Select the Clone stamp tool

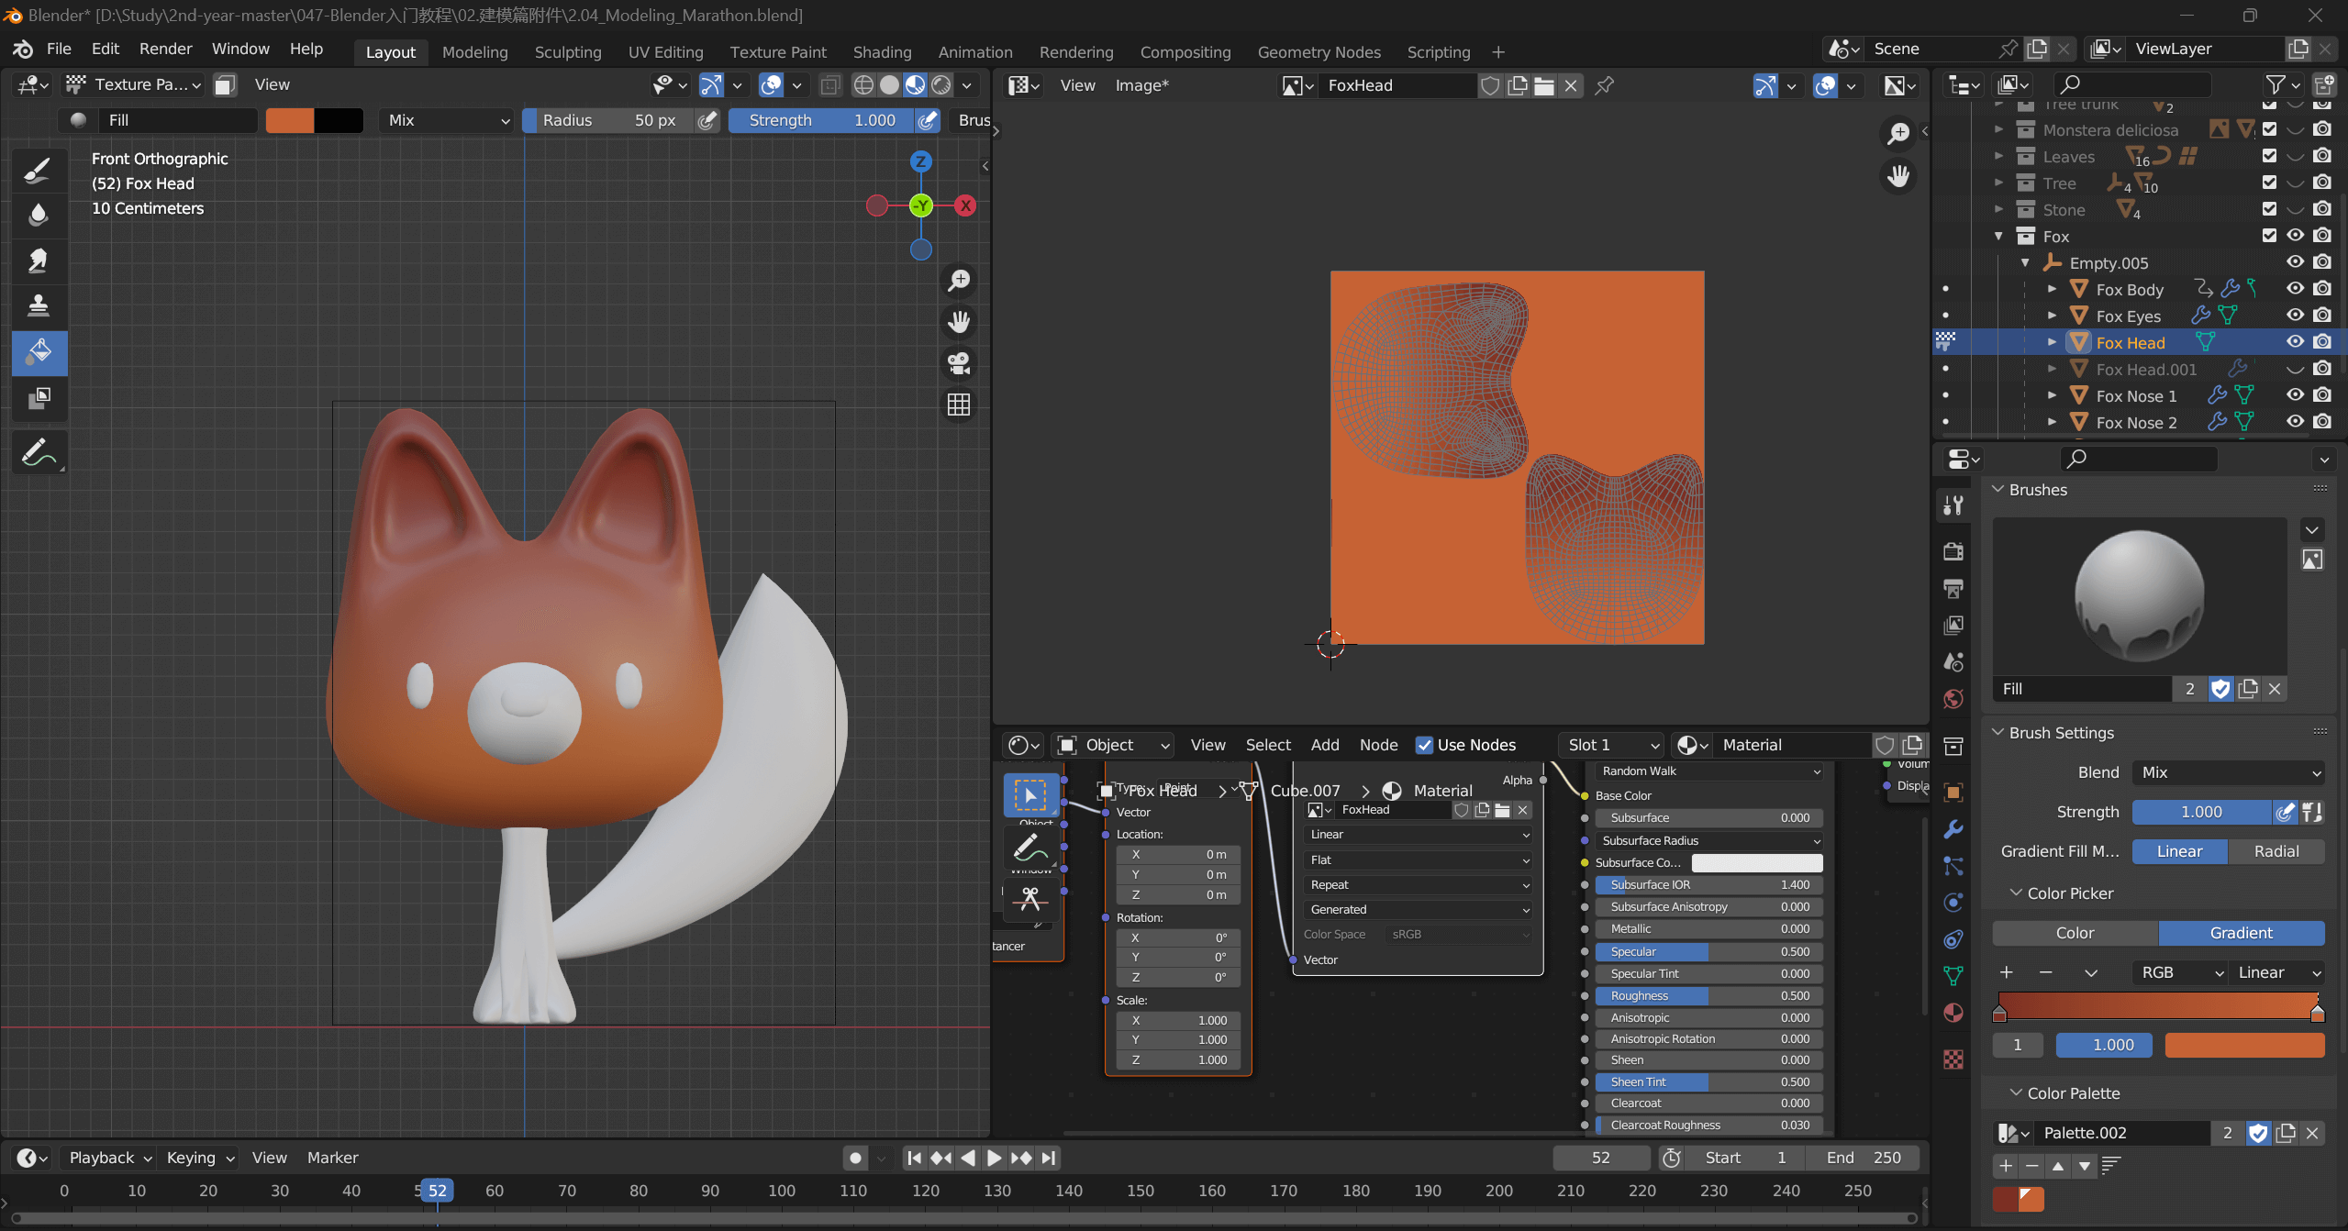[39, 305]
